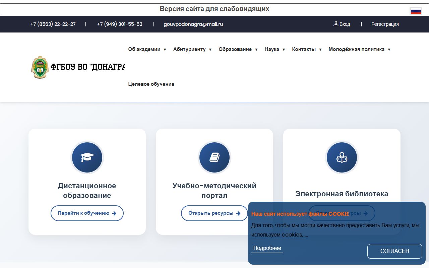The height and width of the screenshot is (268, 429).
Task: Click the email gouvpodonagra@mail.ru
Action: [193, 24]
